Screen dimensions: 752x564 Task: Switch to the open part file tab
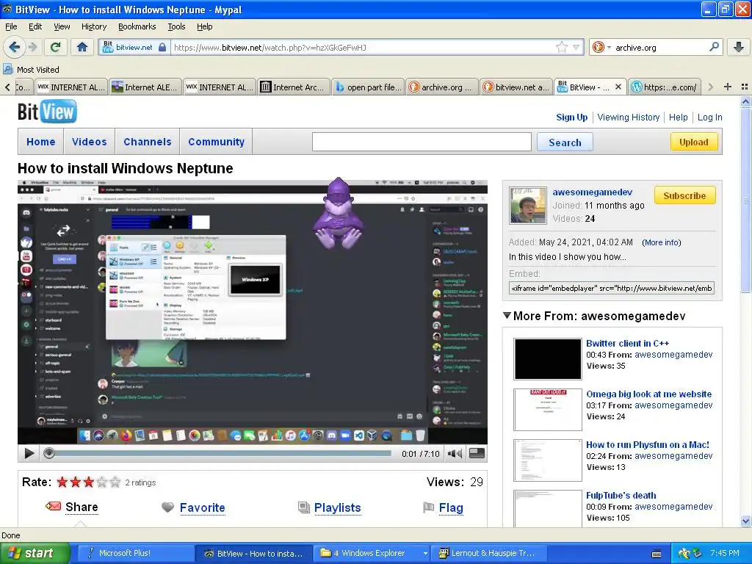pyautogui.click(x=368, y=87)
